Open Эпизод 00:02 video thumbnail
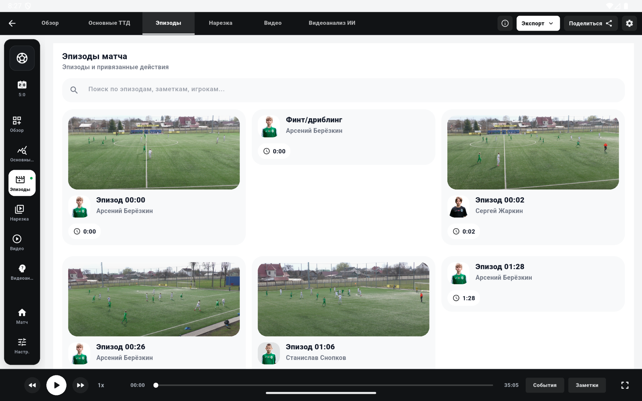This screenshot has height=401, width=642. 533,153
